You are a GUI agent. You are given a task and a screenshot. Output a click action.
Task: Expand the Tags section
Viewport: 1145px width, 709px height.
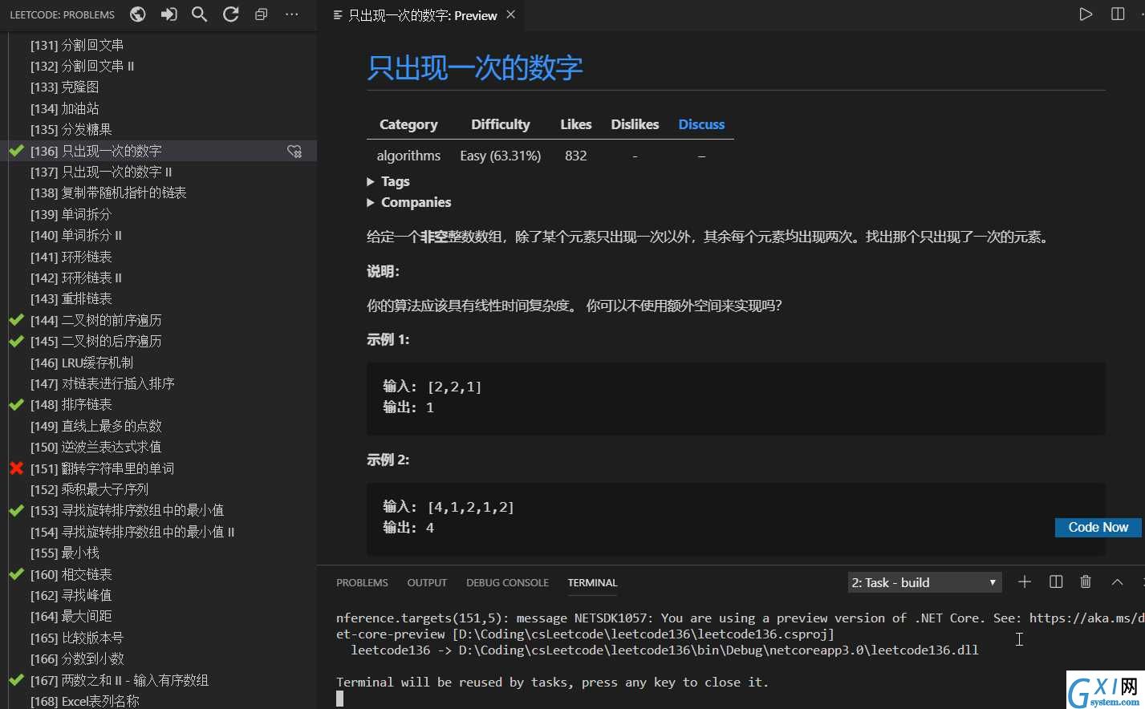(x=388, y=181)
